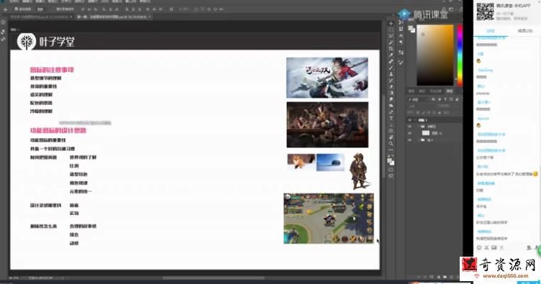This screenshot has height=284, width=541.
Task: Open the 成员 tab in chat panel
Action: coord(524,31)
